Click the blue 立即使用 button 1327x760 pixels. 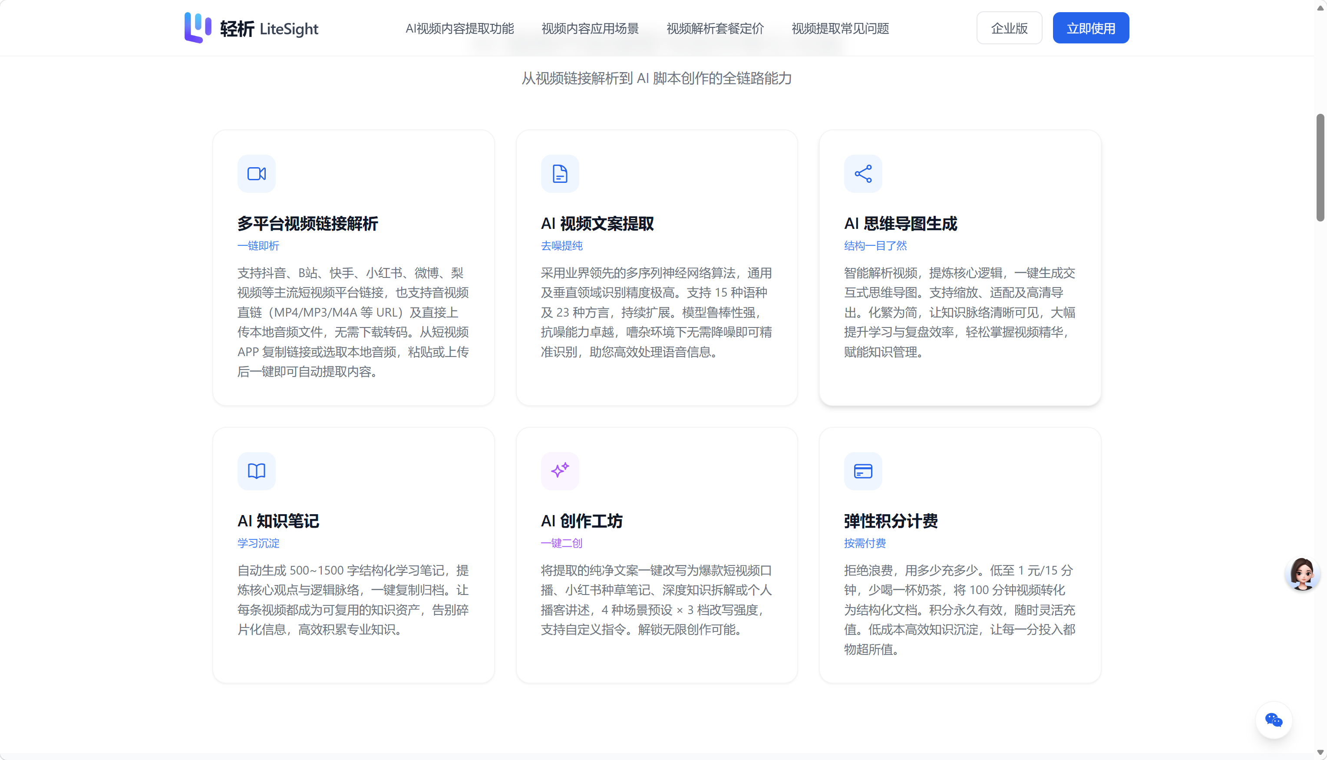1091,28
